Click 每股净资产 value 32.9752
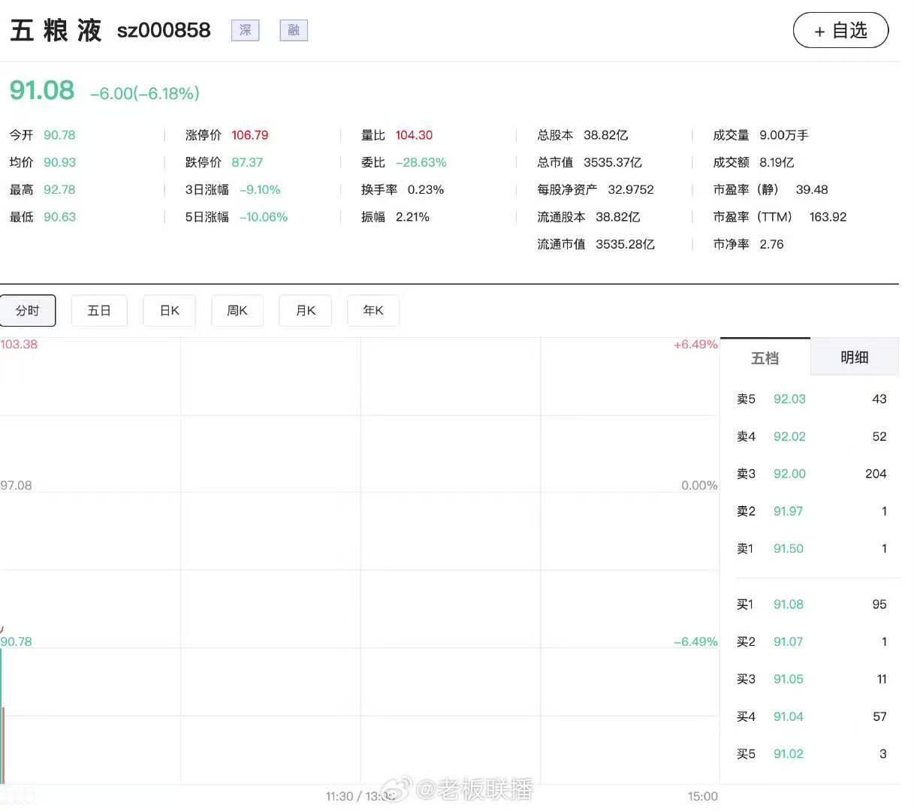This screenshot has width=914, height=811. point(631,190)
